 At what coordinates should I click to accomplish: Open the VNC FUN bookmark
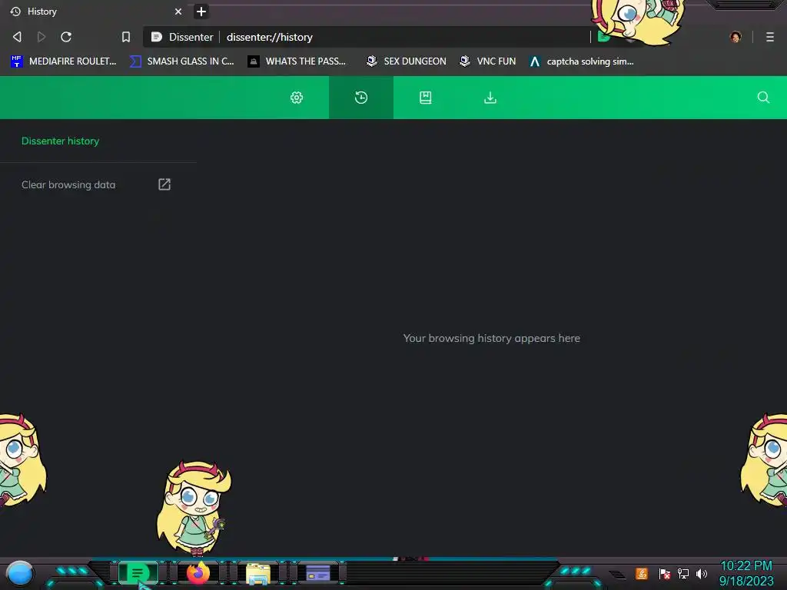pyautogui.click(x=488, y=61)
